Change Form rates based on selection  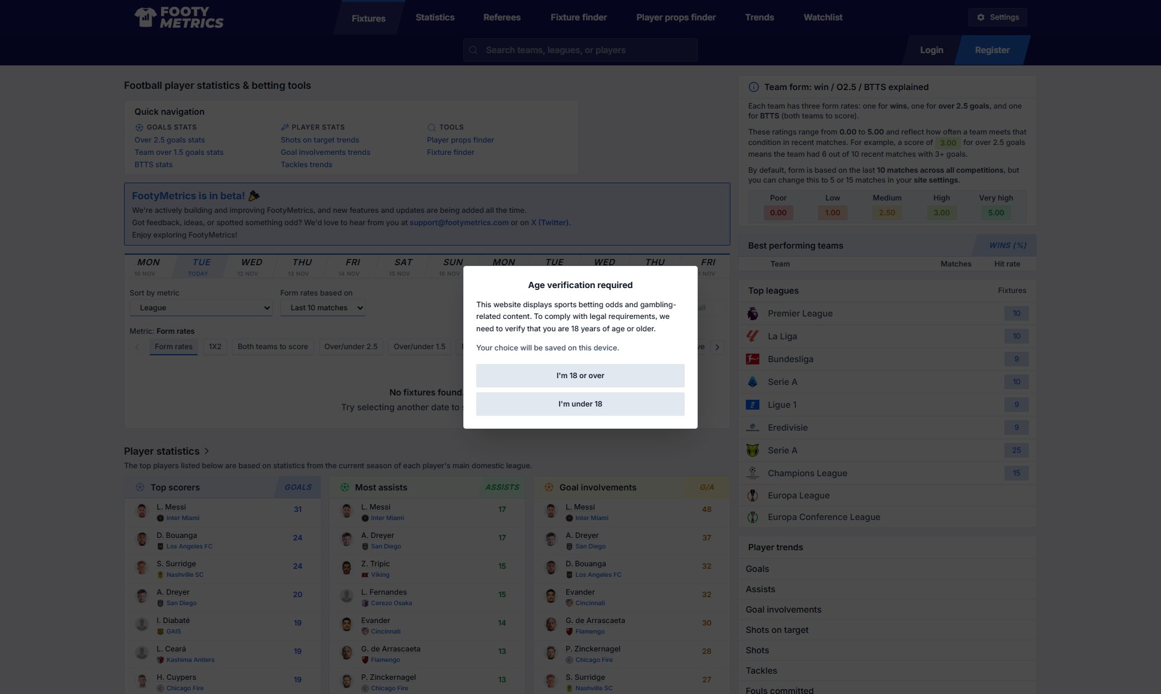click(322, 307)
